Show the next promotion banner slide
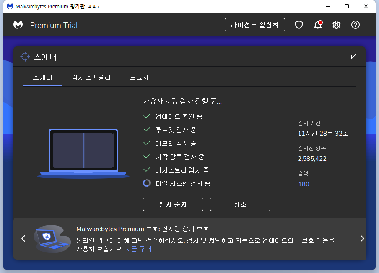379x273 pixels. pyautogui.click(x=362, y=239)
